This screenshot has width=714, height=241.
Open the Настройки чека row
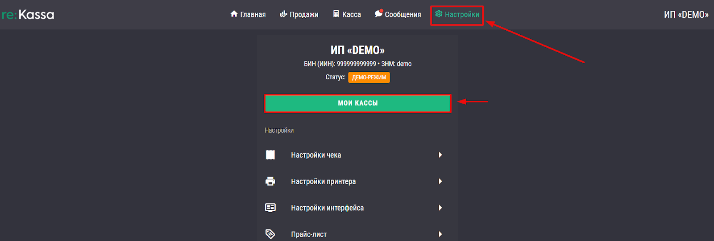pyautogui.click(x=357, y=155)
